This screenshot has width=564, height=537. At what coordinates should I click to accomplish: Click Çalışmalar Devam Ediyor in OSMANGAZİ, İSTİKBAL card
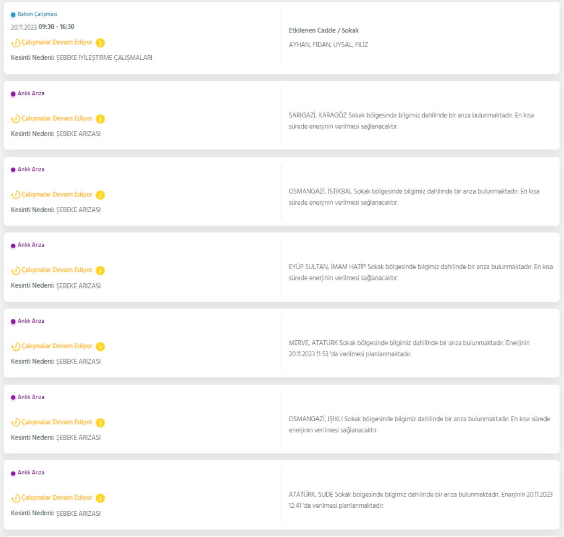click(57, 194)
